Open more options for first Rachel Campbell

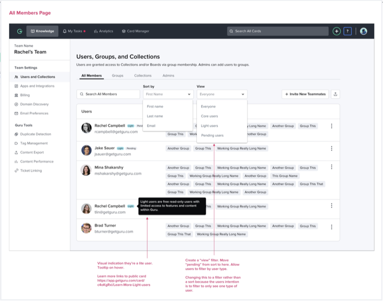pos(331,126)
